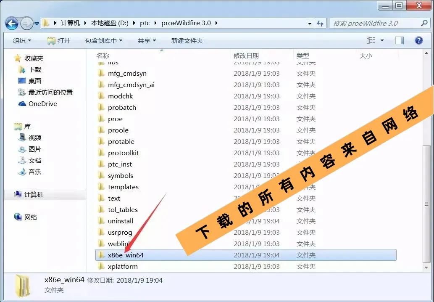Select the proe folder icon

[101, 119]
